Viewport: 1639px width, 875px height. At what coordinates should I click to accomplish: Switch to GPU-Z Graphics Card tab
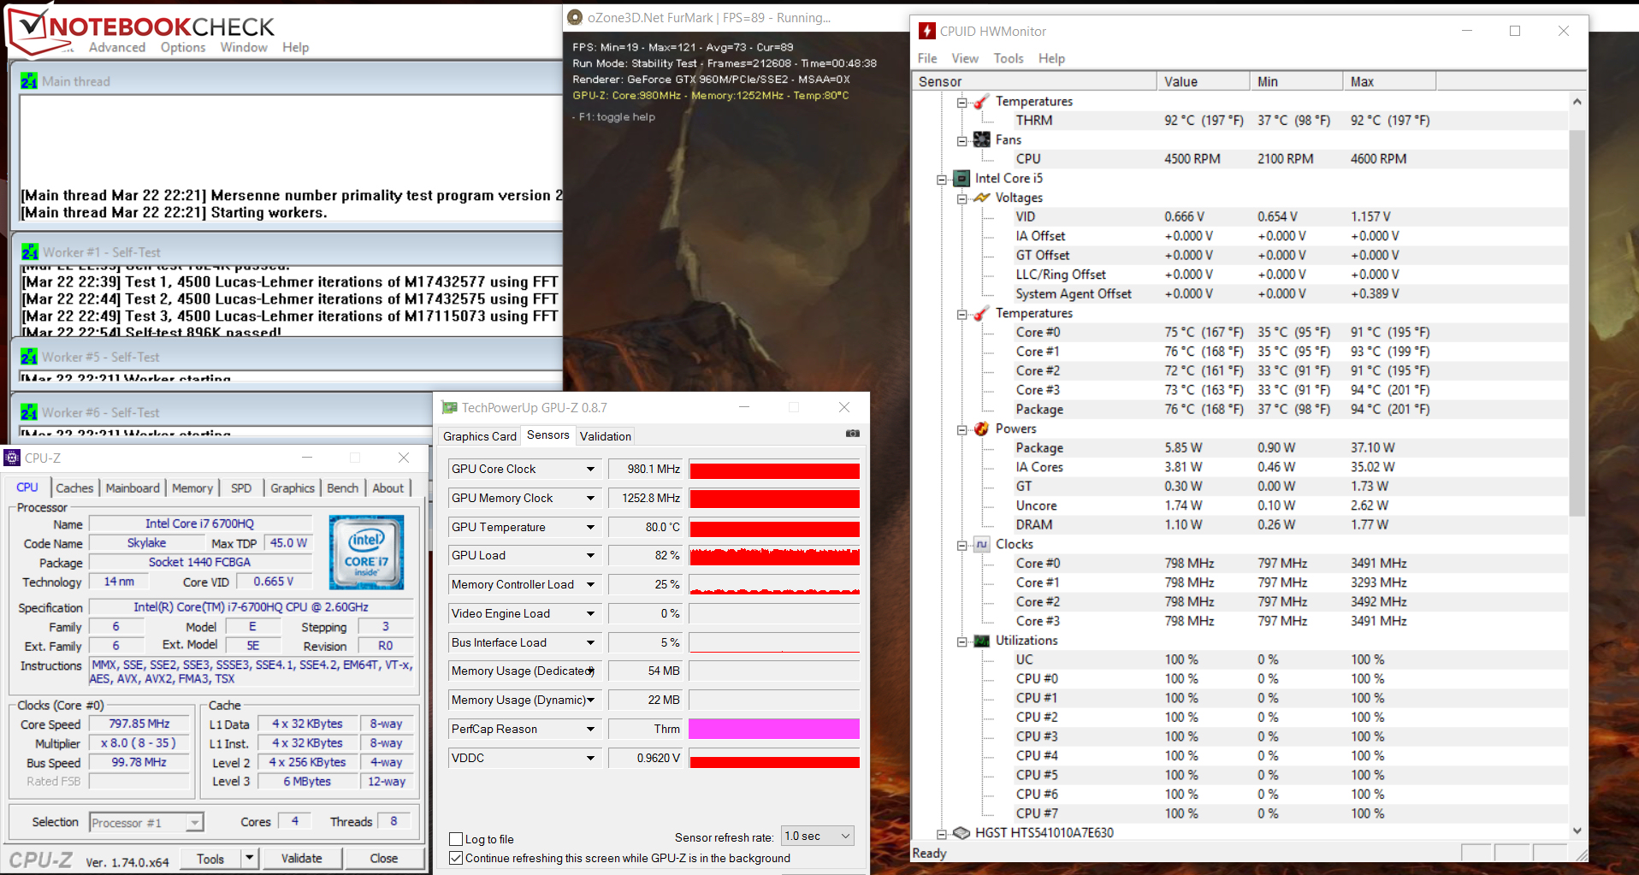coord(480,436)
